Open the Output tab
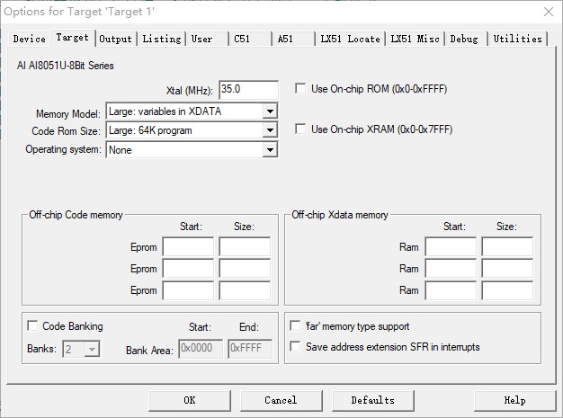The image size is (563, 418). pyautogui.click(x=115, y=39)
